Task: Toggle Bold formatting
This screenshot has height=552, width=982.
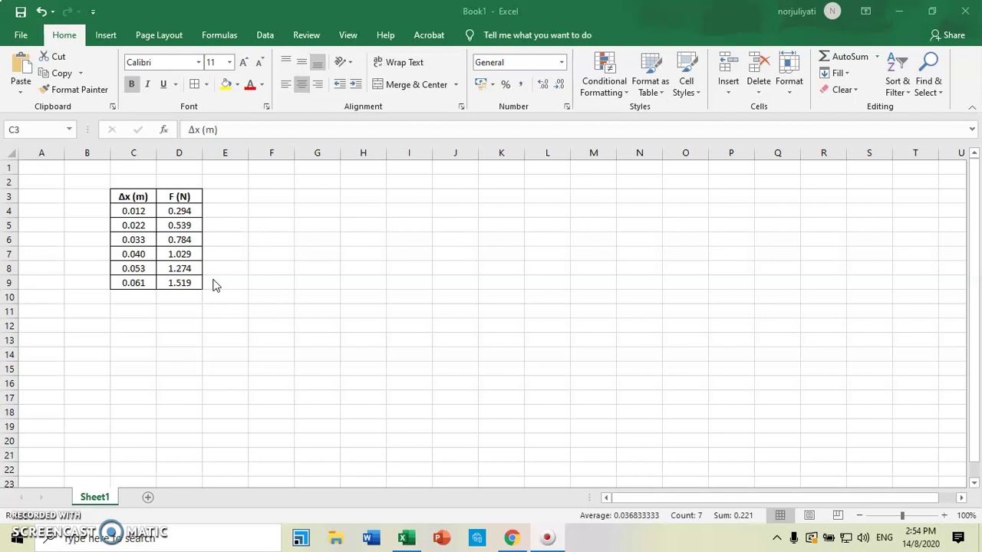Action: pos(131,84)
